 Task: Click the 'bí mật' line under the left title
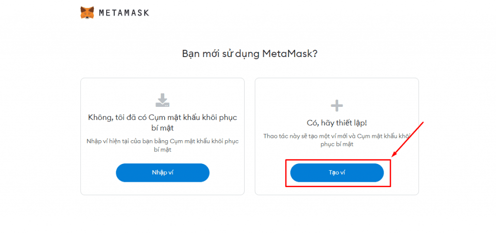point(162,128)
